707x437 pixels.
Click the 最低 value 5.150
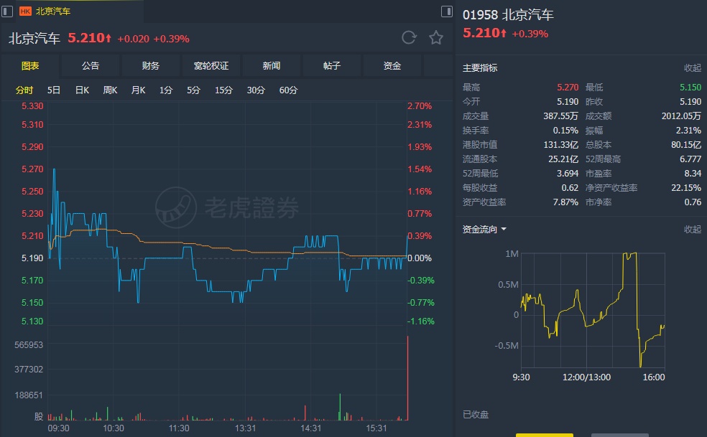pos(690,88)
